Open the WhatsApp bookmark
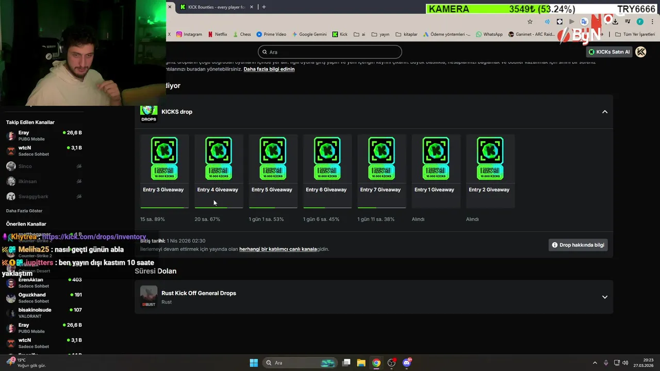Viewport: 660px width, 371px height. coord(489,35)
